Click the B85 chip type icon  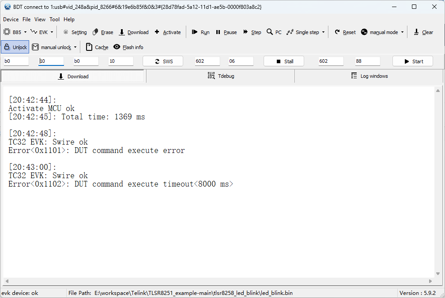(x=7, y=32)
